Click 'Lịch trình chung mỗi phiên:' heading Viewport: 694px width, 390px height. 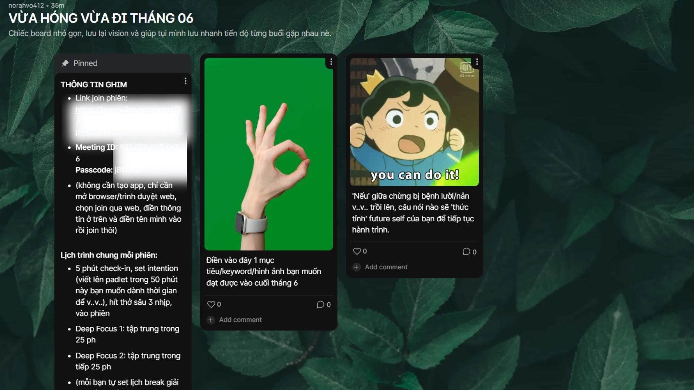(x=109, y=255)
